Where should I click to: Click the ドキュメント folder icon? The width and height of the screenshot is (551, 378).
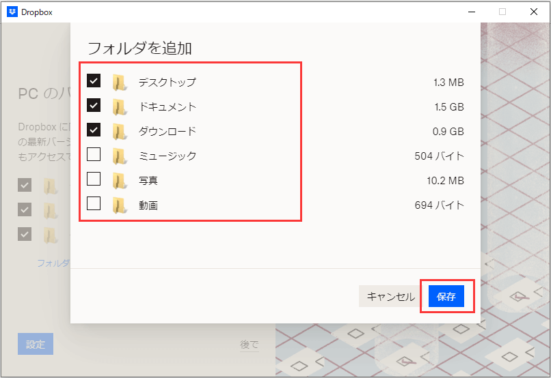[x=120, y=107]
